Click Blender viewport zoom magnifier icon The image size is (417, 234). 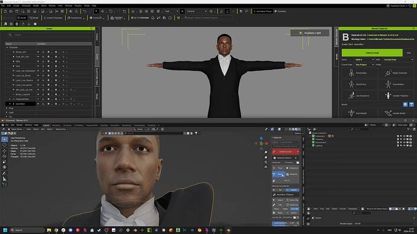pos(266,152)
